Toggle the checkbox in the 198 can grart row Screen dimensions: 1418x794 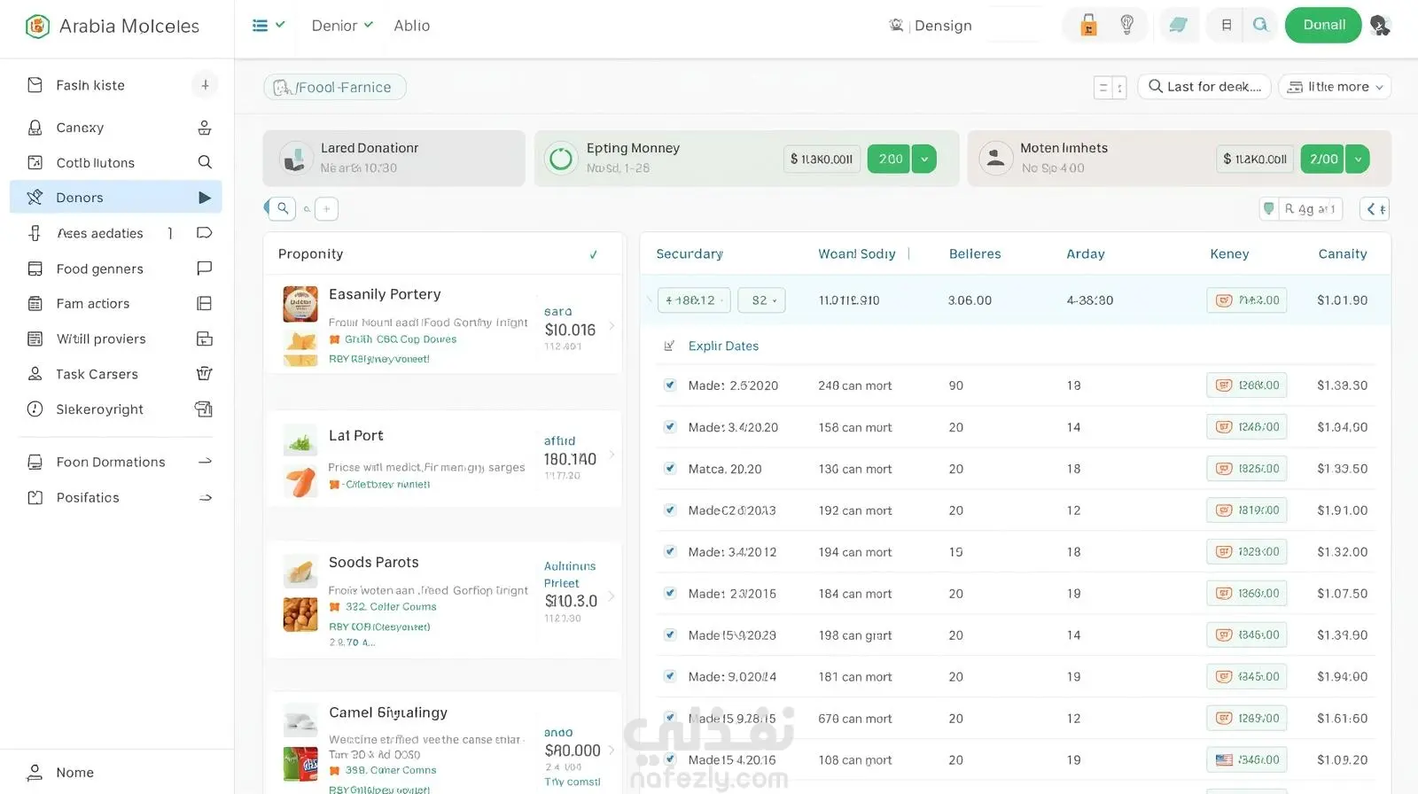click(x=670, y=635)
